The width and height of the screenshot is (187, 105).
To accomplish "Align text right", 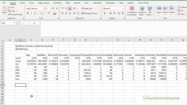I will (x=70, y=13).
